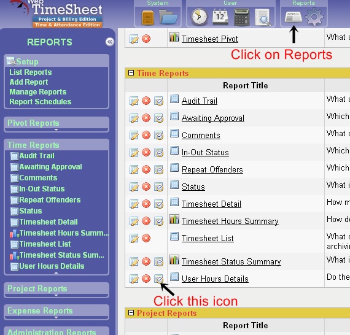Open the Audit Trail report link
Screen dimensions: 350x335
click(200, 101)
